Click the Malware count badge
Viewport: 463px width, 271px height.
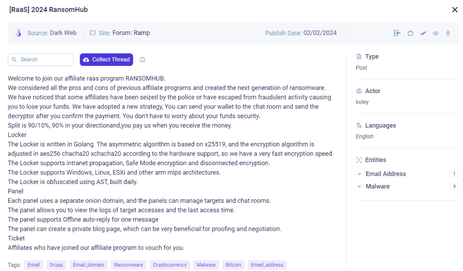tap(454, 187)
